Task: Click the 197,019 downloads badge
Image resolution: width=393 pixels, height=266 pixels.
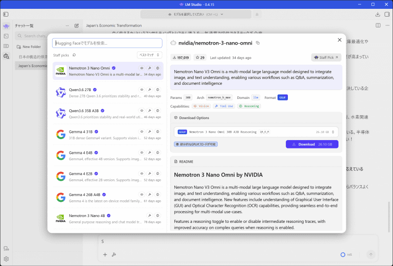Action: [x=181, y=57]
